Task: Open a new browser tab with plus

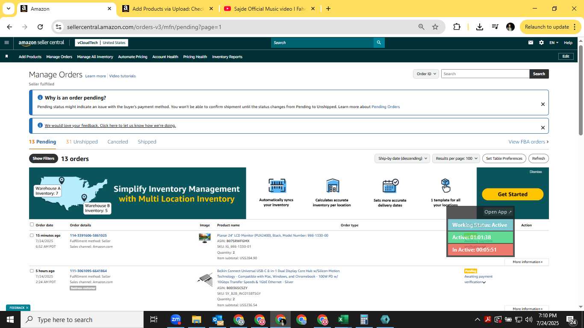Action: tap(328, 9)
